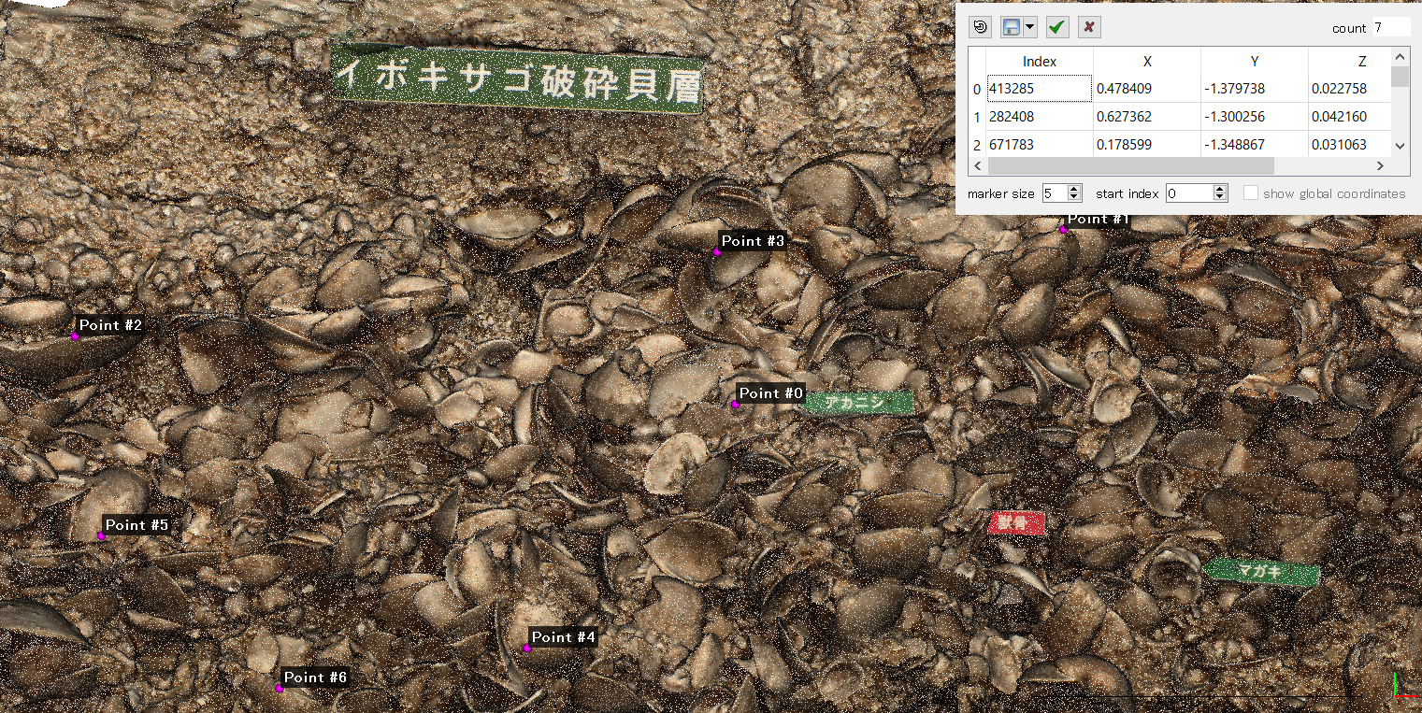Select the Index column header
This screenshot has height=713, width=1422.
pos(1040,61)
